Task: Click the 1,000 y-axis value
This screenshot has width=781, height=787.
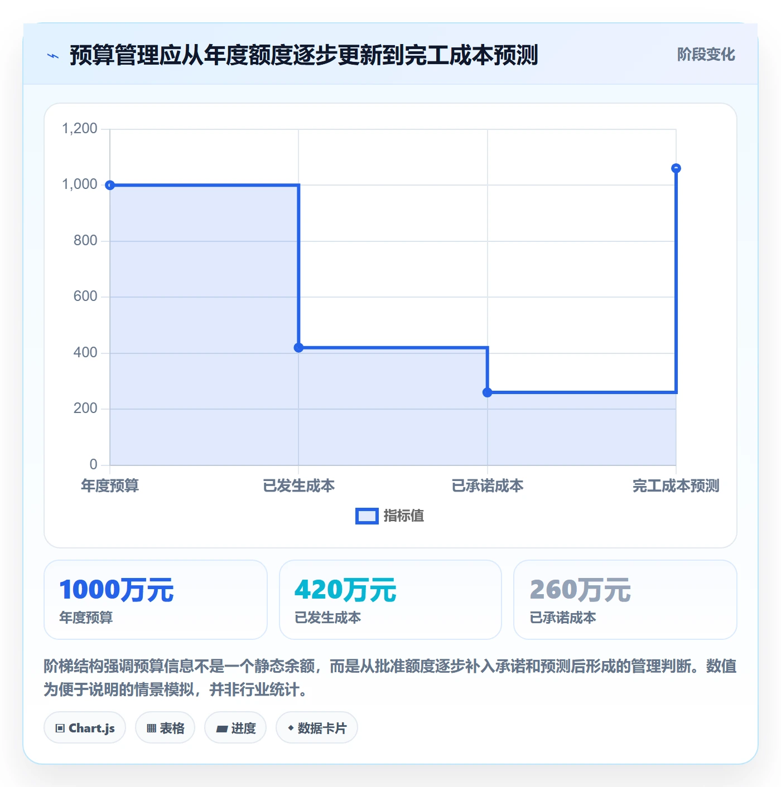Action: tap(79, 184)
